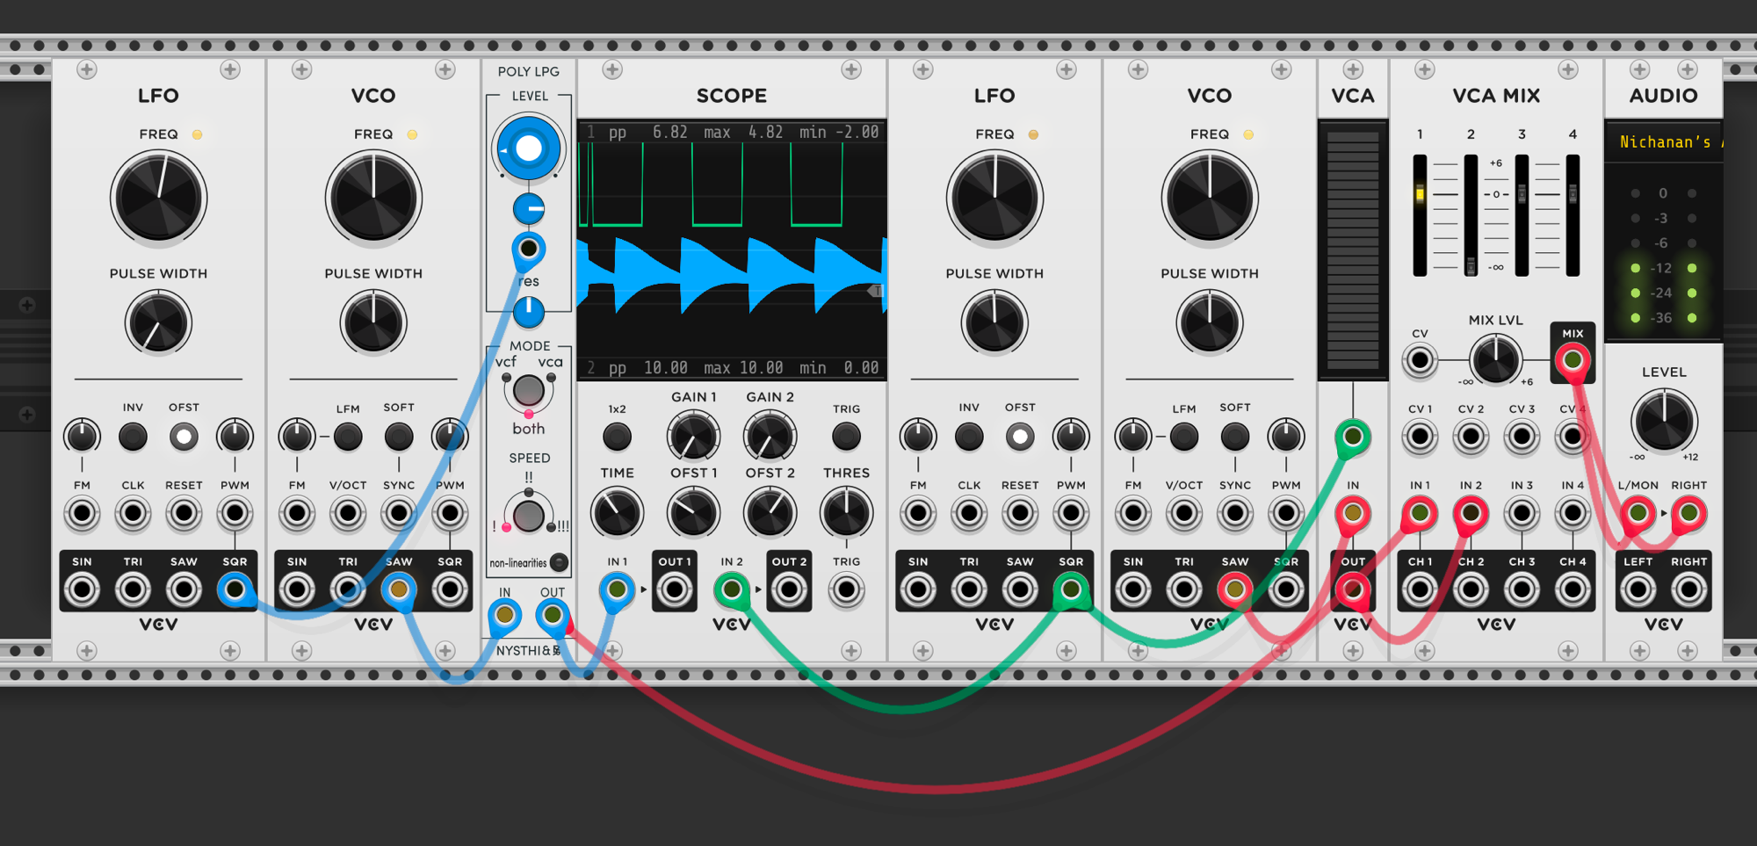Click the PULSE WIDTH knob on the right VCO
The width and height of the screenshot is (1757, 846).
[1210, 322]
